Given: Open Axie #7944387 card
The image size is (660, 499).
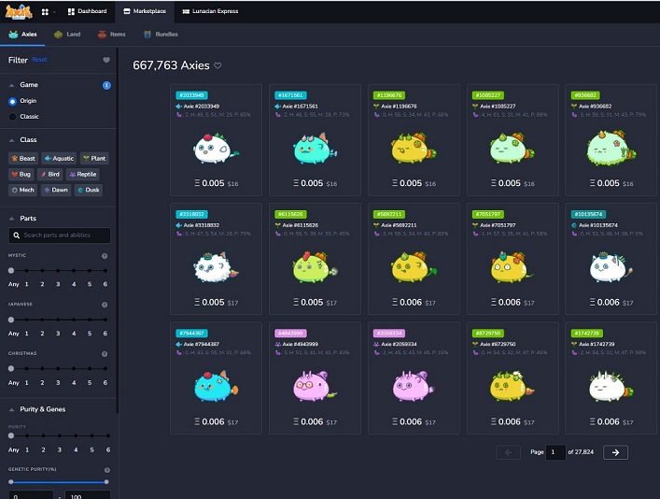Looking at the screenshot, I should [x=216, y=378].
